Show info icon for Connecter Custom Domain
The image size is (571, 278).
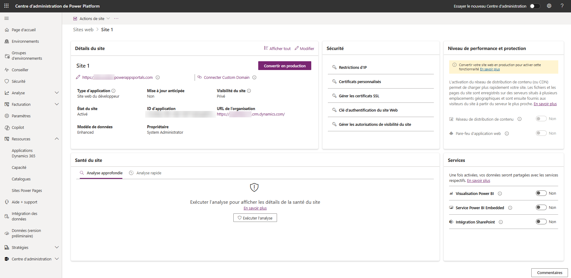coord(254,77)
